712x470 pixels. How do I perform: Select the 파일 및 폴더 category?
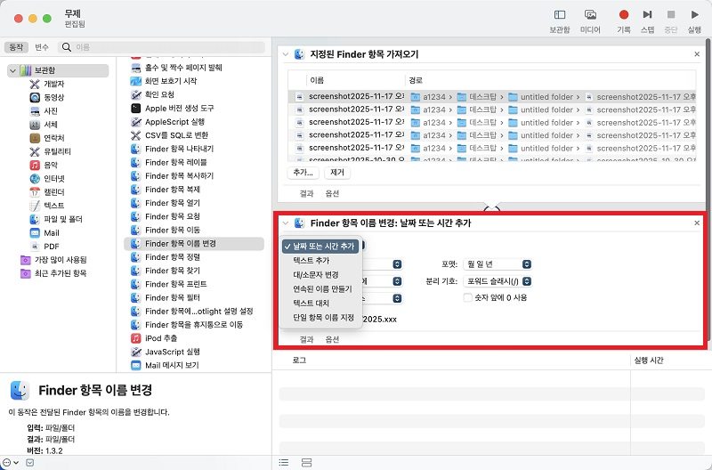pyautogui.click(x=56, y=219)
